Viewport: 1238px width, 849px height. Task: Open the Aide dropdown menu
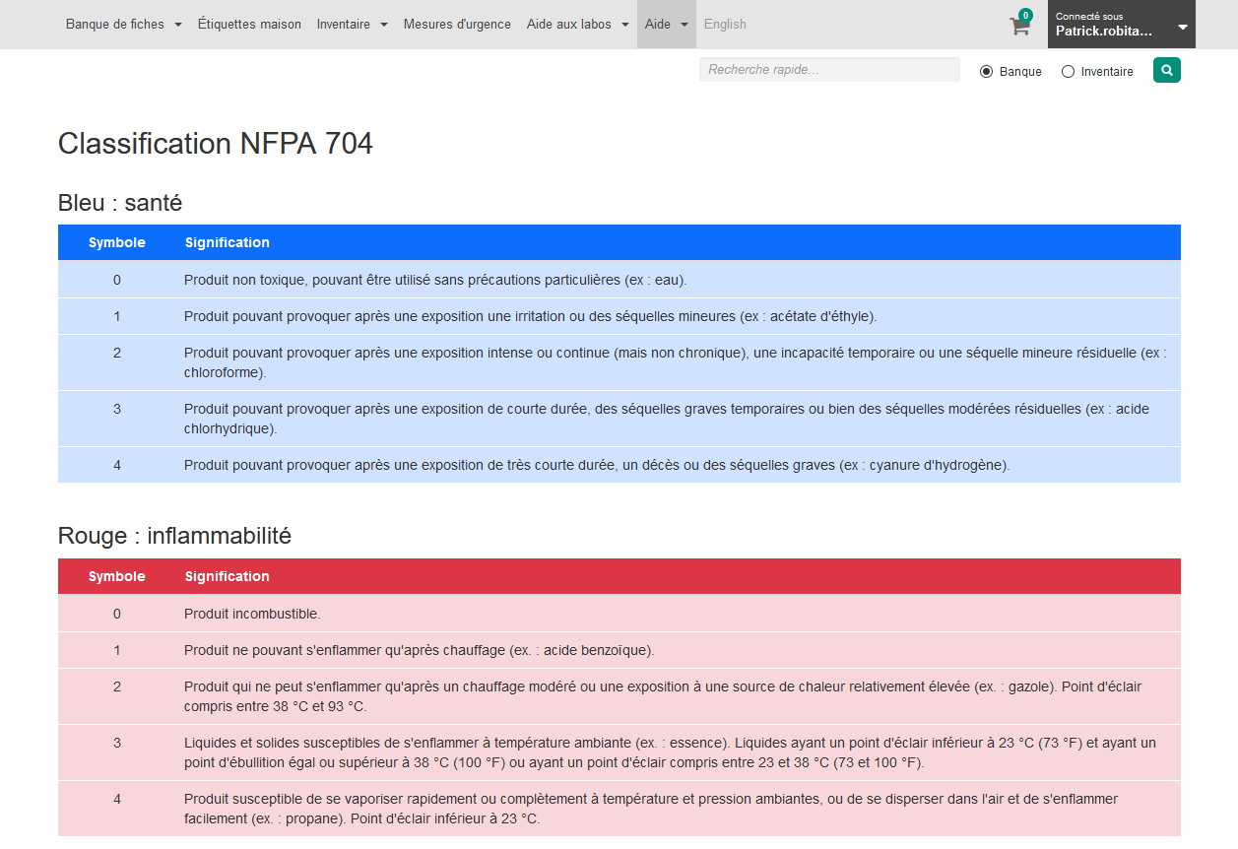click(x=667, y=25)
